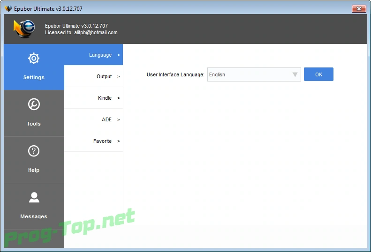Click the Epubor title bar app icon
The height and width of the screenshot is (252, 371).
coord(8,9)
